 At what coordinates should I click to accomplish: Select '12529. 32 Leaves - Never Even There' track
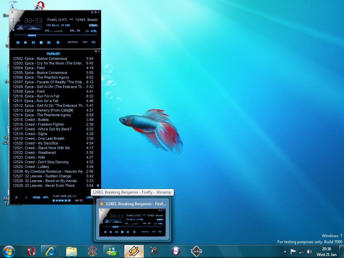pyautogui.click(x=53, y=185)
